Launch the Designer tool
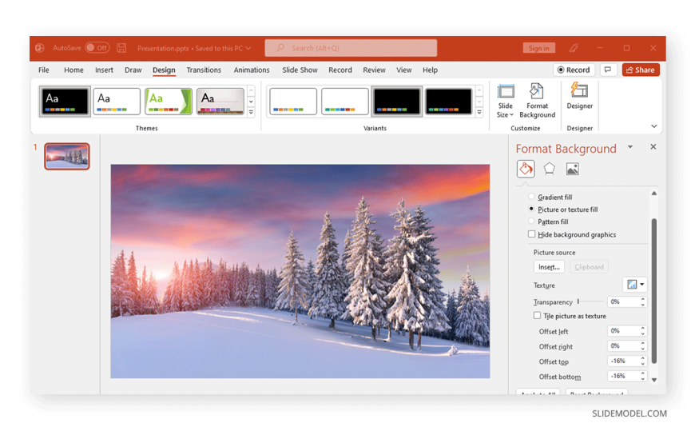This screenshot has width=695, height=431. point(579,96)
